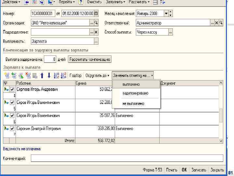
Task: Click the Документ column header
Action: point(189,83)
